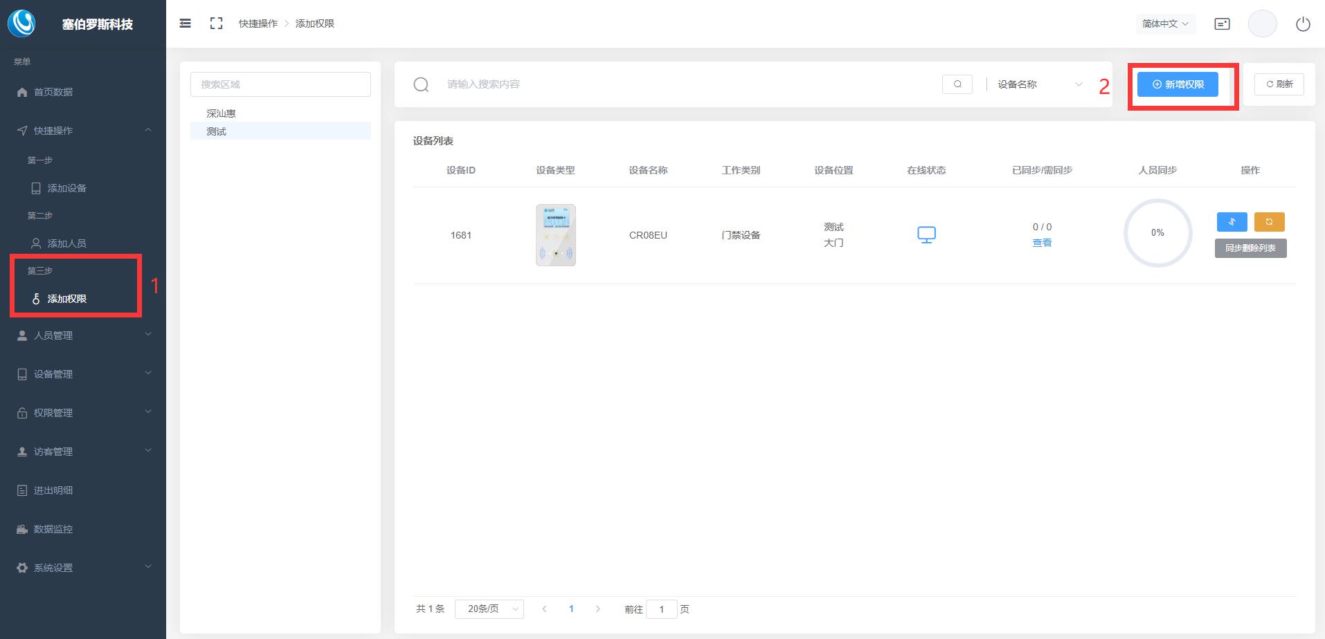The image size is (1325, 639).
Task: Select 深山惠 in the area tree
Action: tap(222, 113)
